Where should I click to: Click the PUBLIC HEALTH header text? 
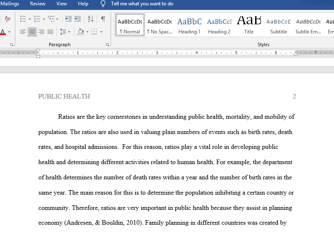[64, 96]
